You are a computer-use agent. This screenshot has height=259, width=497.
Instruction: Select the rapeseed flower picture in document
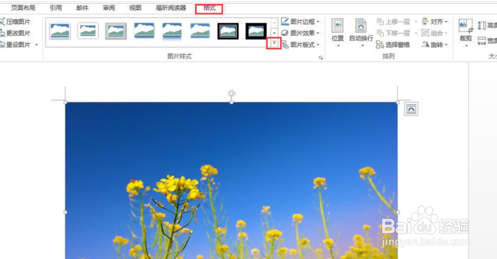click(x=232, y=180)
